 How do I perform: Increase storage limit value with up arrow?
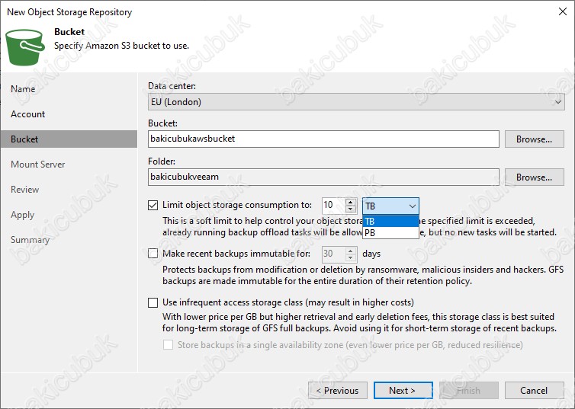[351, 202]
